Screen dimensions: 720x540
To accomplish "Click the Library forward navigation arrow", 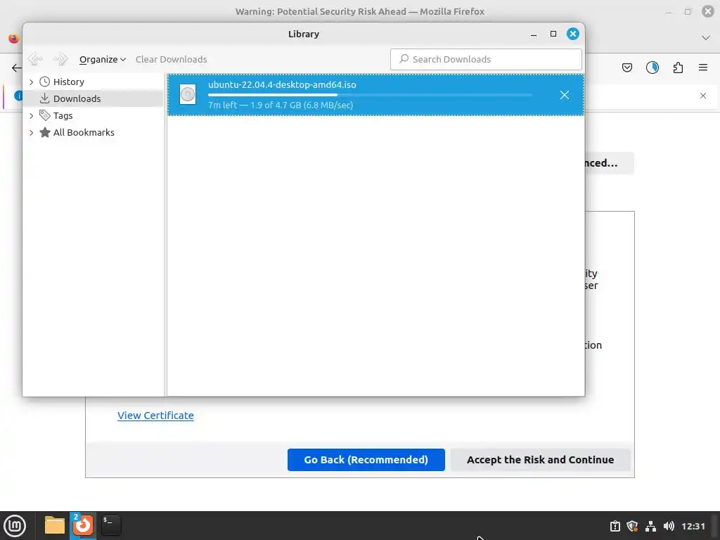I will click(x=60, y=59).
